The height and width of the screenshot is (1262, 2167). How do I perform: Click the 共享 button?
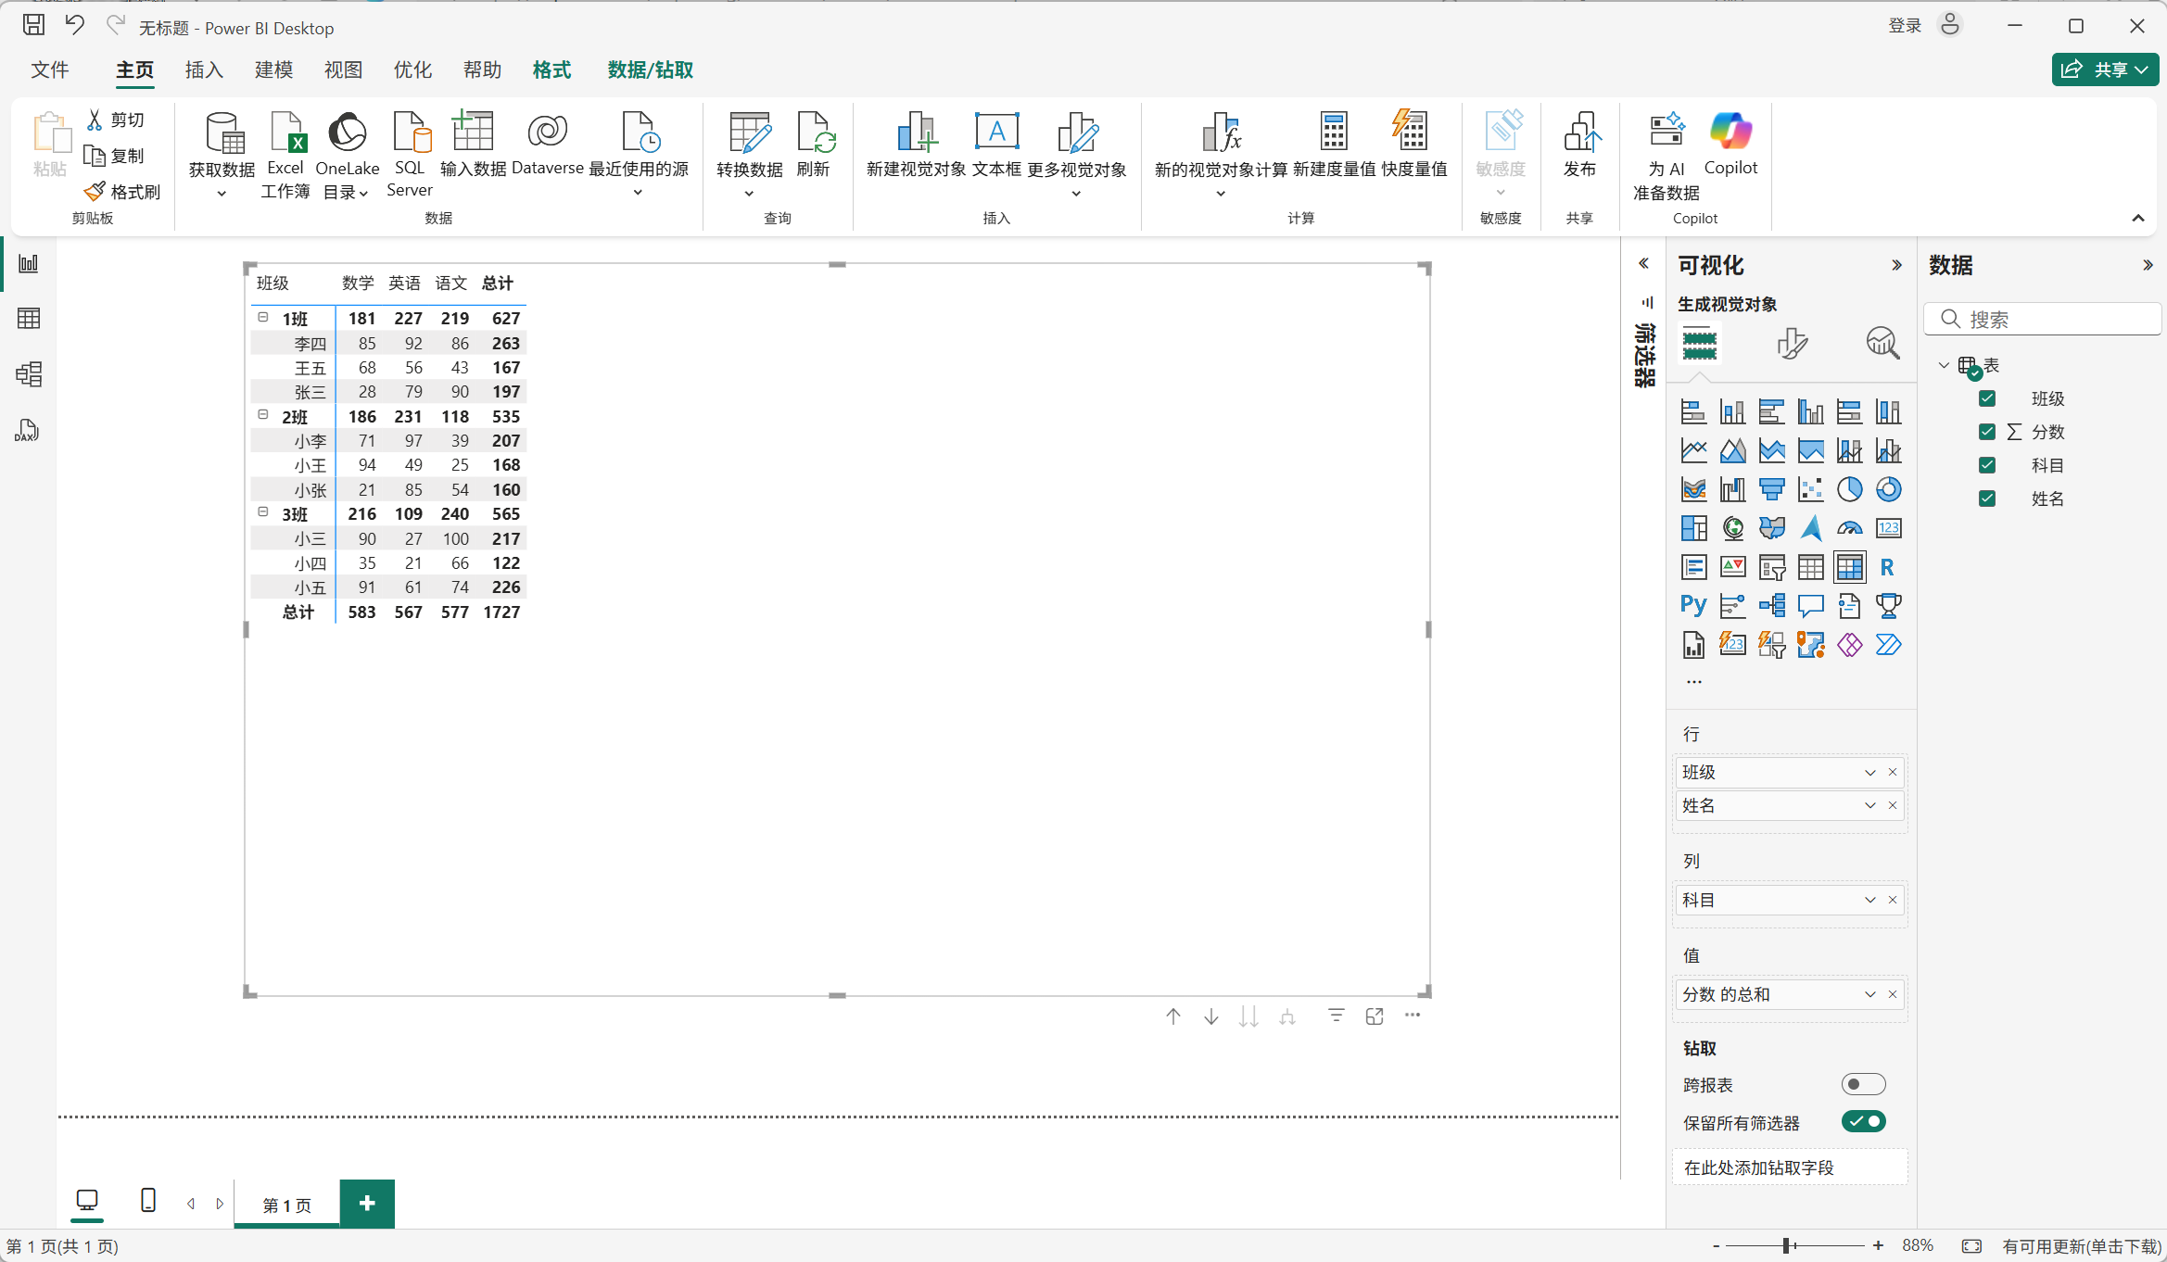[2104, 69]
